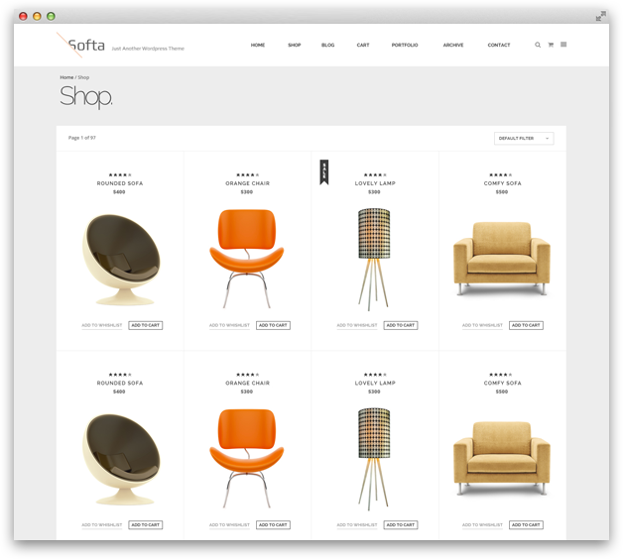This screenshot has height=559, width=623.
Task: Open the shopping cart icon in header
Action: click(x=551, y=45)
